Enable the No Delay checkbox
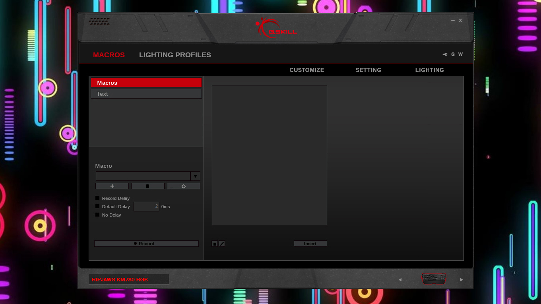 pyautogui.click(x=97, y=215)
